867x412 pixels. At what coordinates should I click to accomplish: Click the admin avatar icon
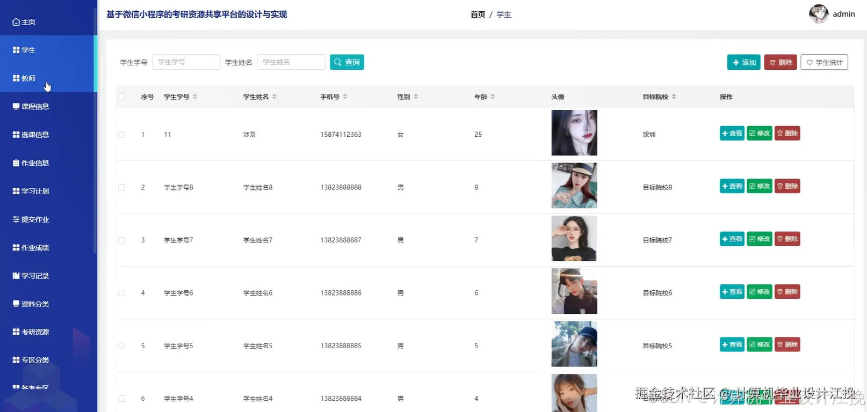[819, 14]
